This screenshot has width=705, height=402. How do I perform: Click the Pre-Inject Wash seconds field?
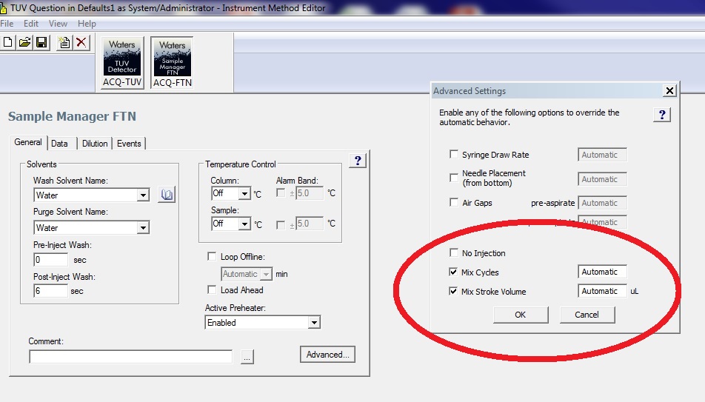coord(51,259)
